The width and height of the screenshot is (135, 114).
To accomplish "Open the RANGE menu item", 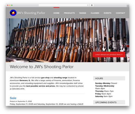I will tap(83, 13).
